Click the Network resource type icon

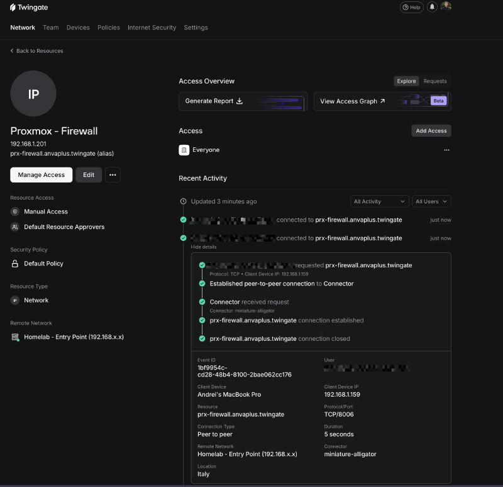click(x=14, y=301)
